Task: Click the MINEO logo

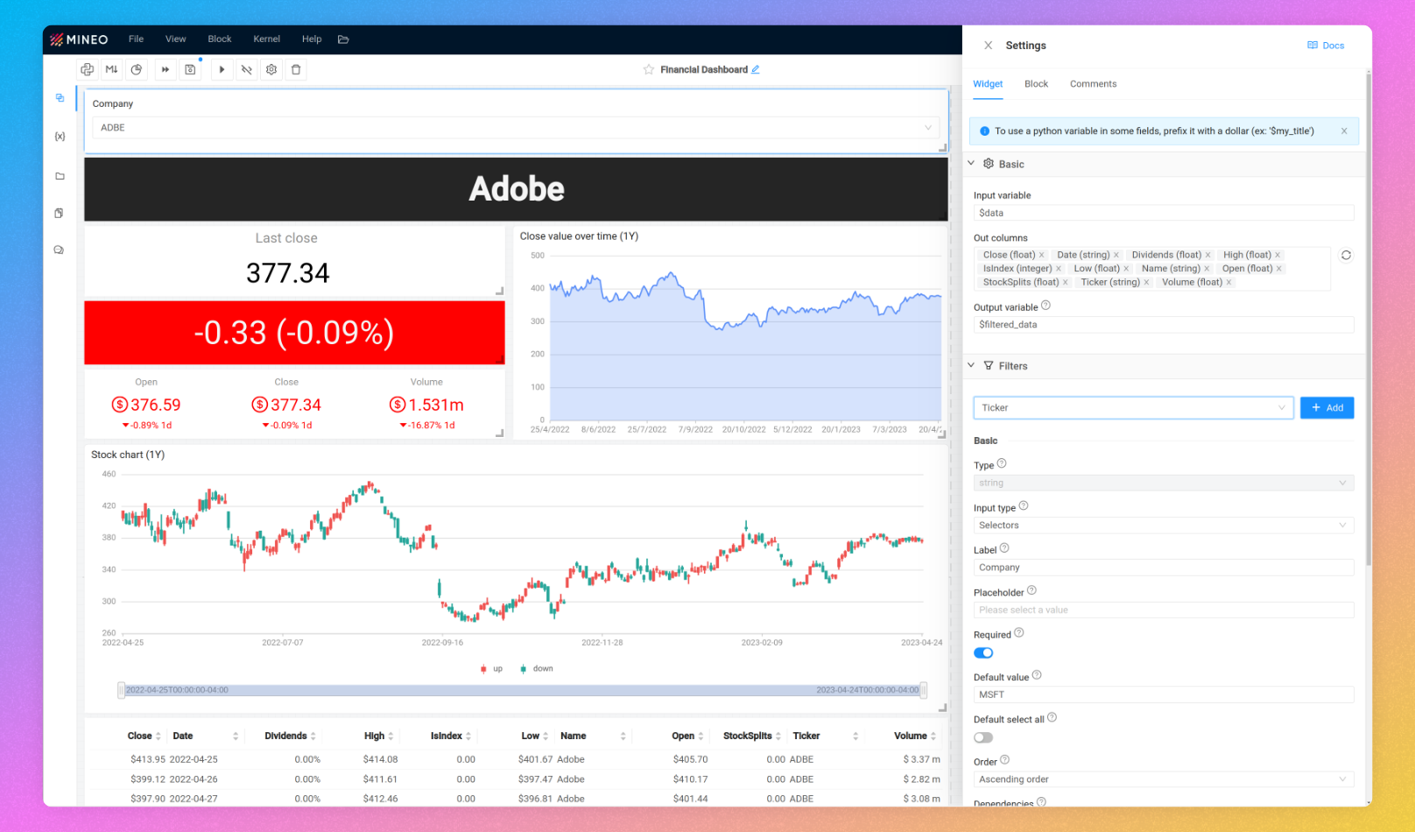Action: coord(79,39)
